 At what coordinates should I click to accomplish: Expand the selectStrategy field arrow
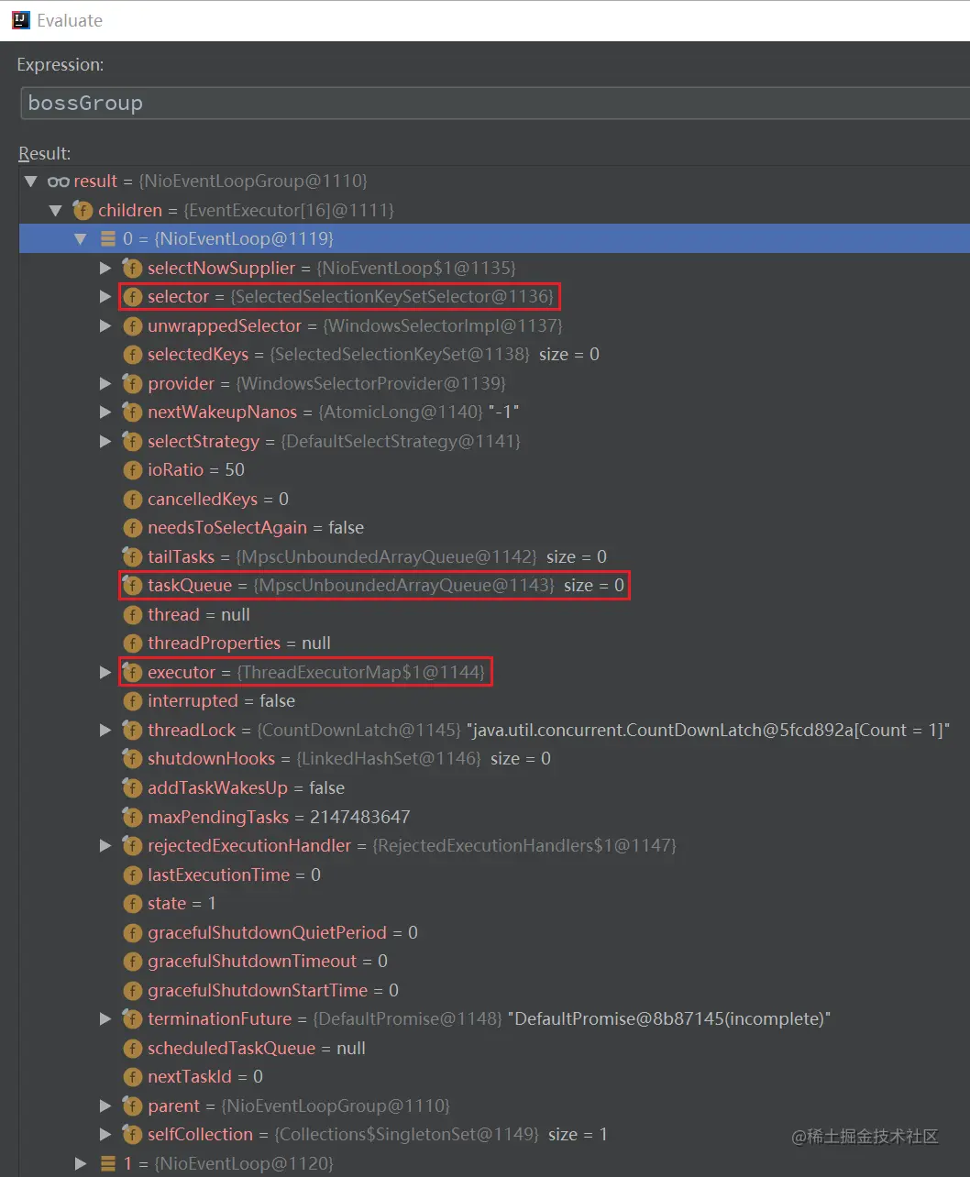point(106,442)
